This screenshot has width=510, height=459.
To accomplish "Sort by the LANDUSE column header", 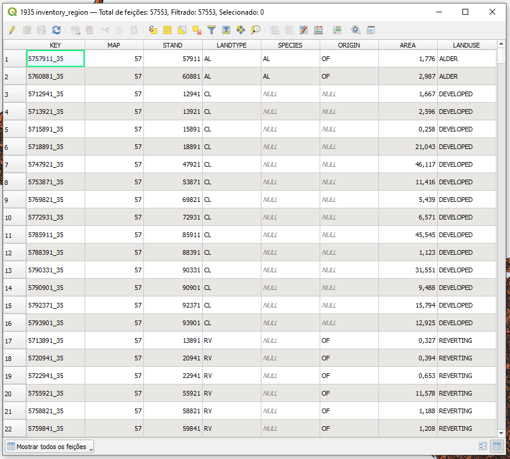I will point(466,45).
